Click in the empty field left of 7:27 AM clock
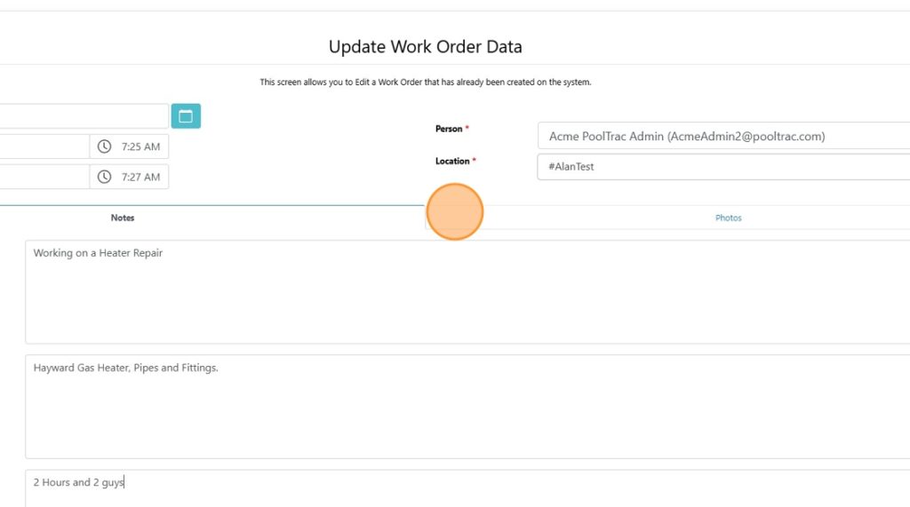The width and height of the screenshot is (910, 507). click(43, 177)
